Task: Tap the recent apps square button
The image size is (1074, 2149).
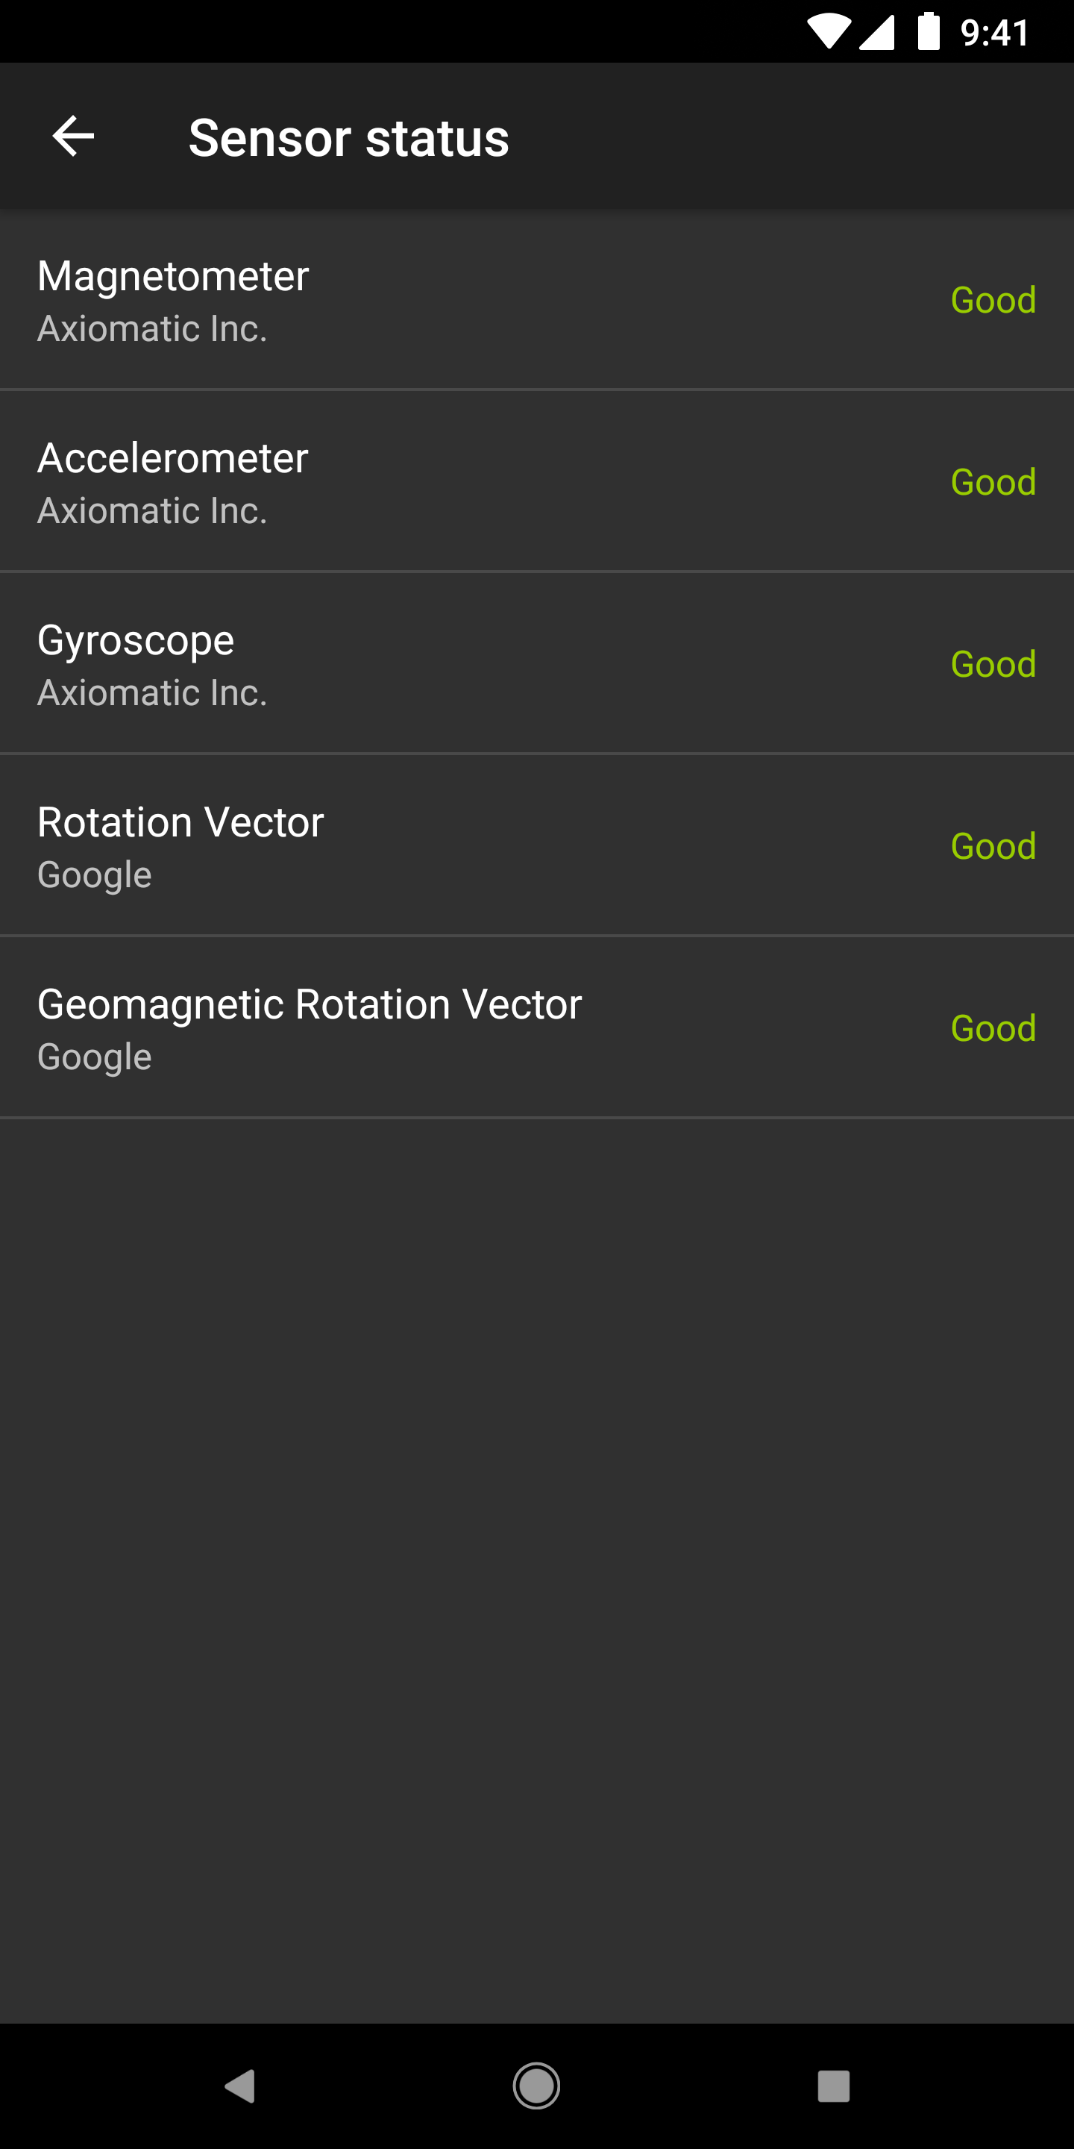Action: pyautogui.click(x=833, y=2086)
